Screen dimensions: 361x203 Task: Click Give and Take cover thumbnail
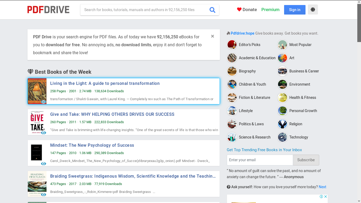tap(37, 122)
